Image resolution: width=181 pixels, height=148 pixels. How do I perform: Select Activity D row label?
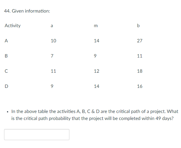[x=6, y=86]
